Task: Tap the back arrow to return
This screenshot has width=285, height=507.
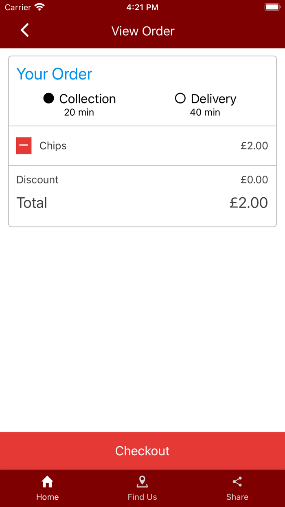Action: tap(24, 30)
